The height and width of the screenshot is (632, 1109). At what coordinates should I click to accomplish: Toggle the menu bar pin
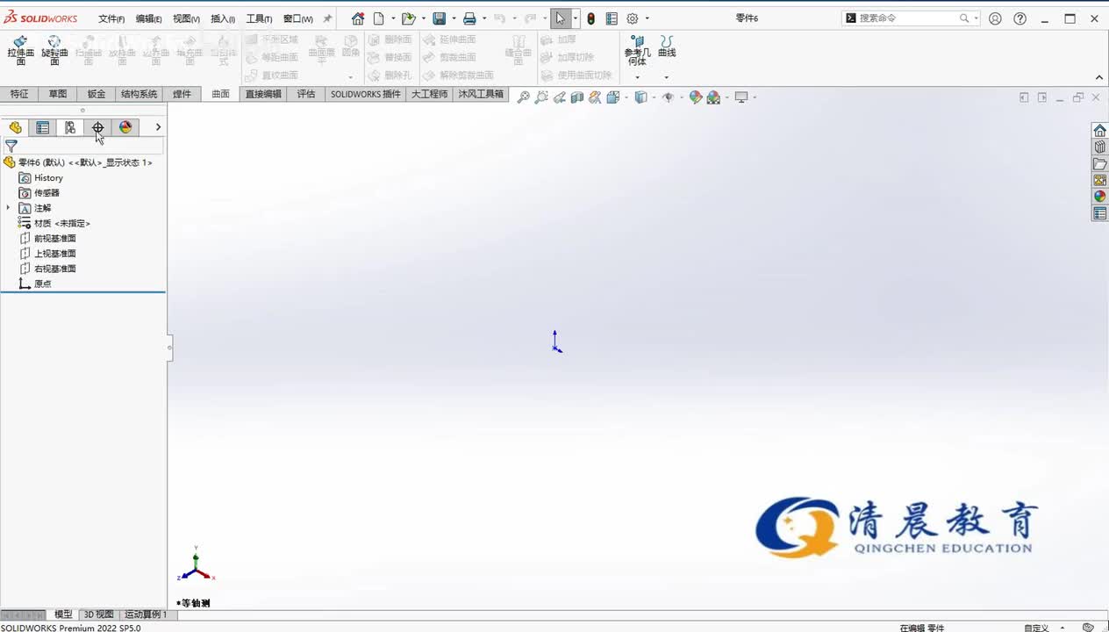(328, 18)
